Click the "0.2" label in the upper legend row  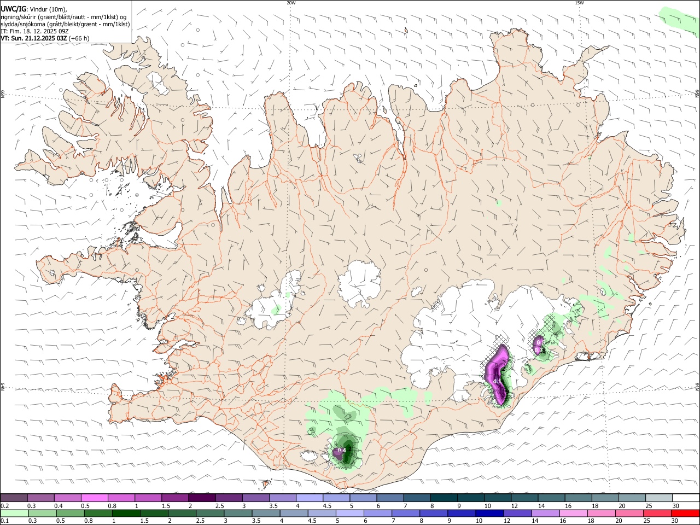(x=4, y=506)
